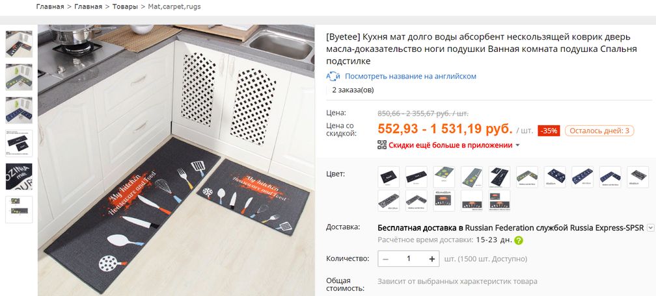
Task: Open 'Mat,carpet,rugs' category breadcrumb
Action: 174,6
